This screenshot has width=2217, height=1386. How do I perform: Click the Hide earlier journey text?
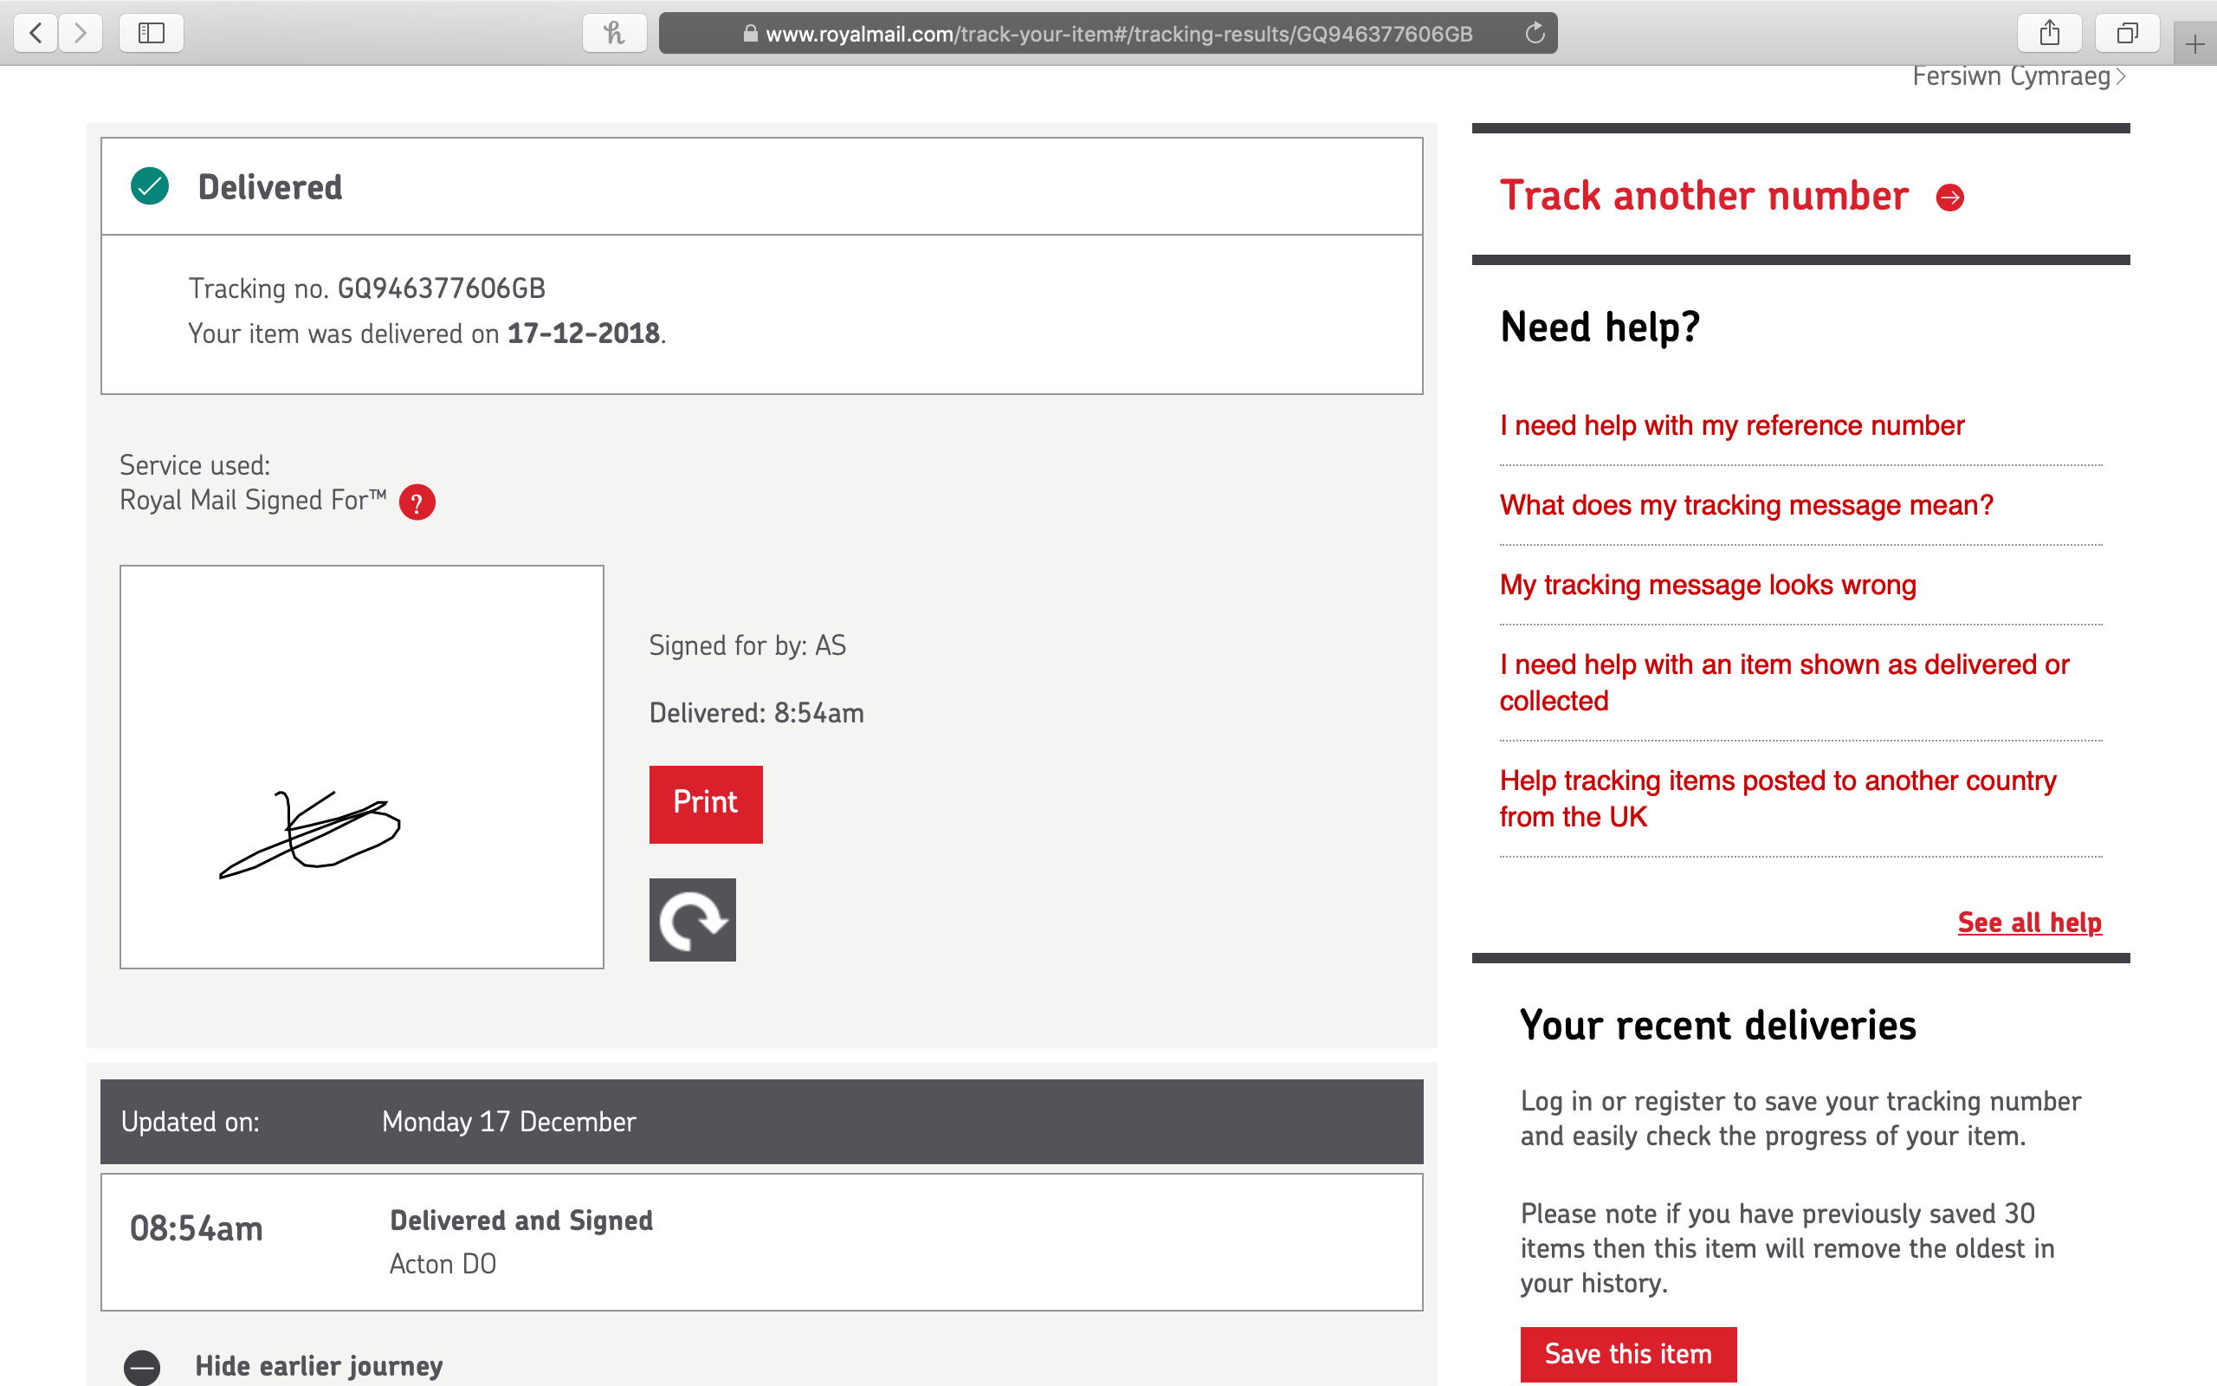pyautogui.click(x=319, y=1366)
